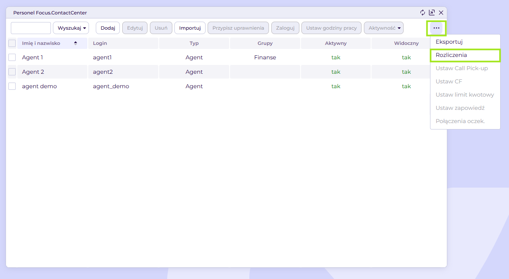Click the Usuń button
The width and height of the screenshot is (509, 279).
pos(161,28)
